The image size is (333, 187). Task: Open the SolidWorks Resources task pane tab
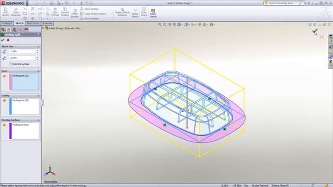tap(330, 36)
